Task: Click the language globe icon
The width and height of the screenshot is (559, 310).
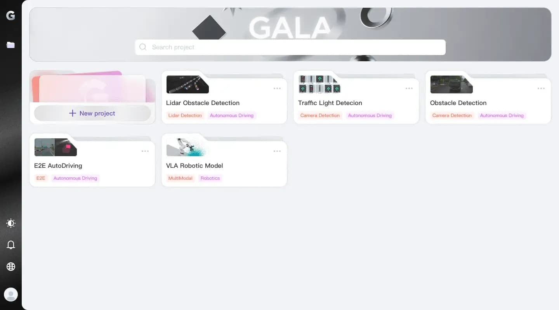Action: click(x=11, y=267)
